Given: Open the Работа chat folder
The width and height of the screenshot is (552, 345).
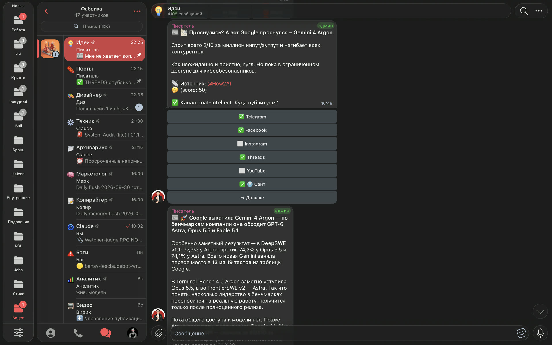Looking at the screenshot, I should coord(18,23).
